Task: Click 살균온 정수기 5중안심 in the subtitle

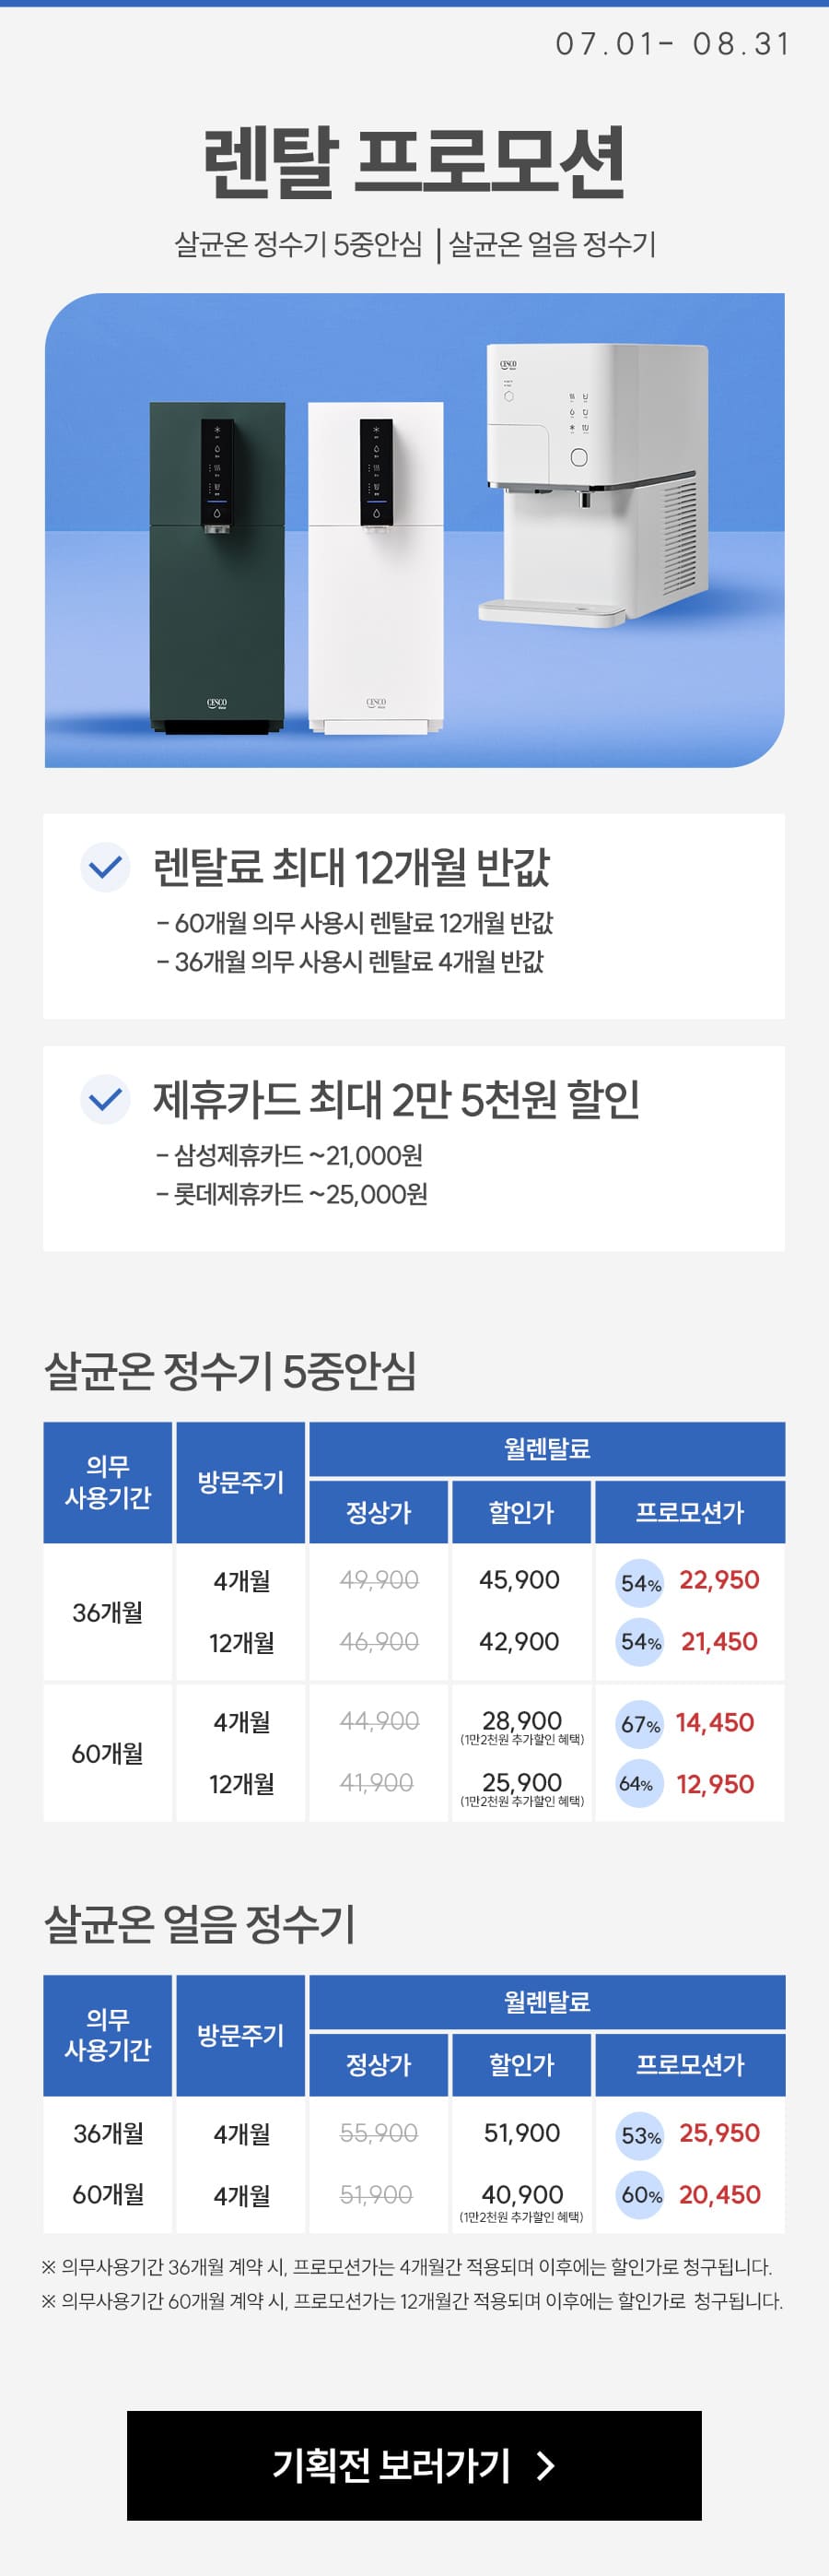Action: pyautogui.click(x=298, y=244)
